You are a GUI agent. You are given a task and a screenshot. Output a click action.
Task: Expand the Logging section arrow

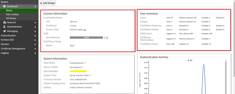[x=35, y=53]
